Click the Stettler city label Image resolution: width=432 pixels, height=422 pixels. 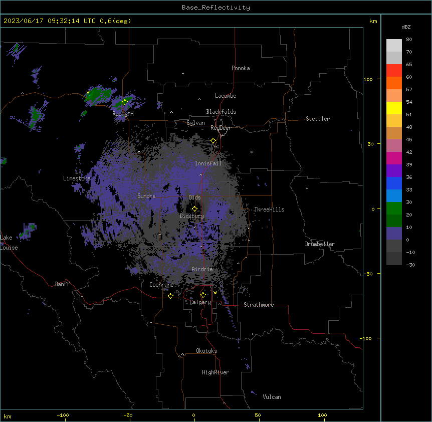[x=318, y=119]
